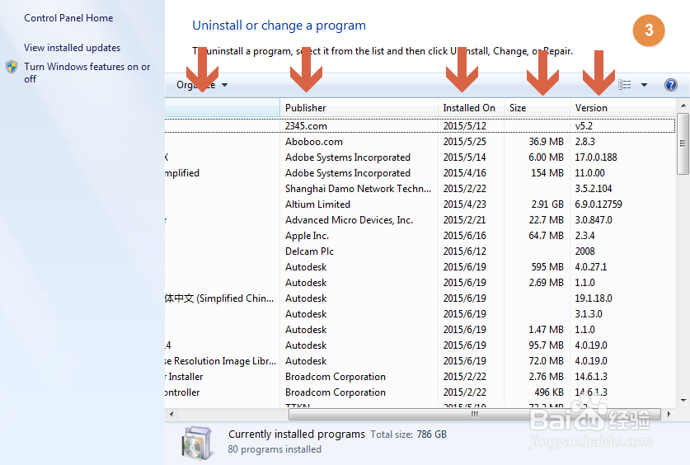Select the Altium Limited row

pos(420,204)
